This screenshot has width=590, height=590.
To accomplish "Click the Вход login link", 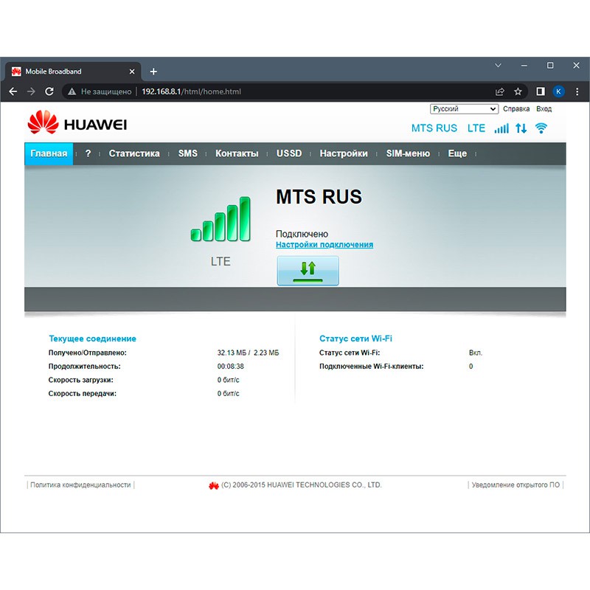I will [x=544, y=109].
